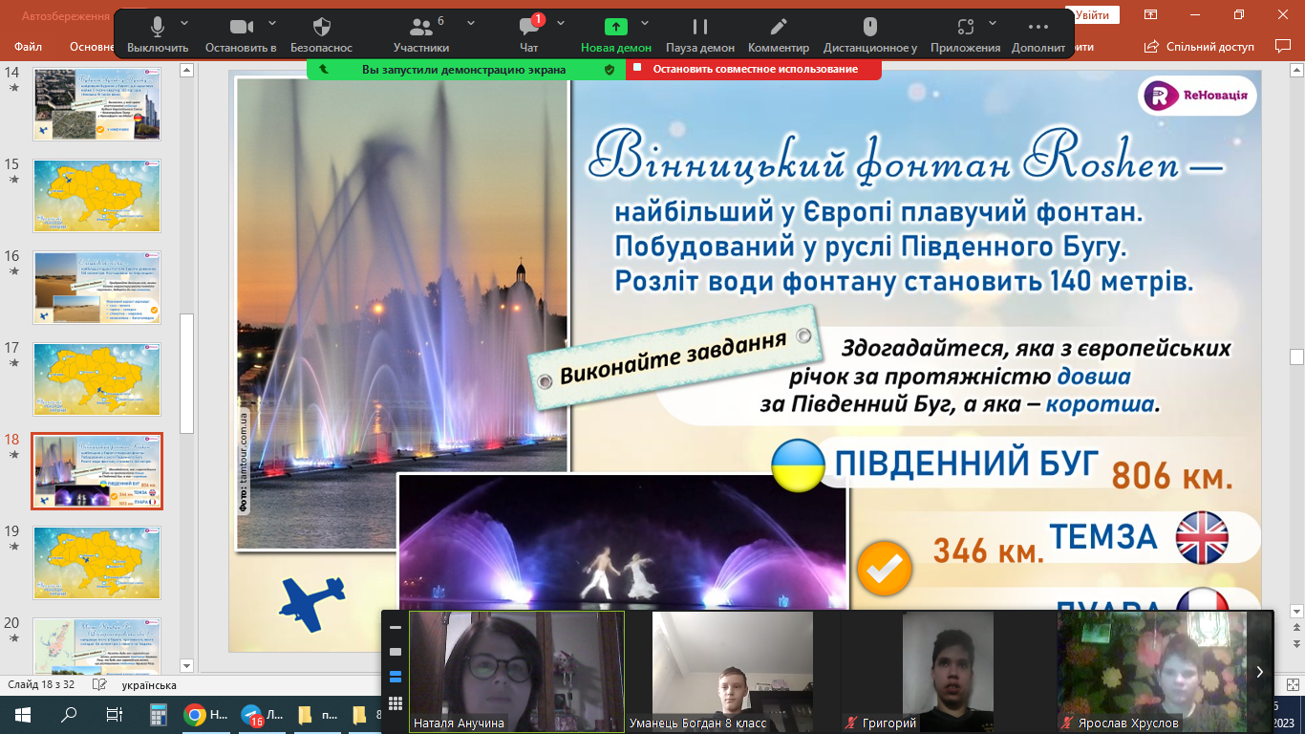The width and height of the screenshot is (1305, 734).
Task: Select slide 20 thumbnail
Action: point(97,645)
